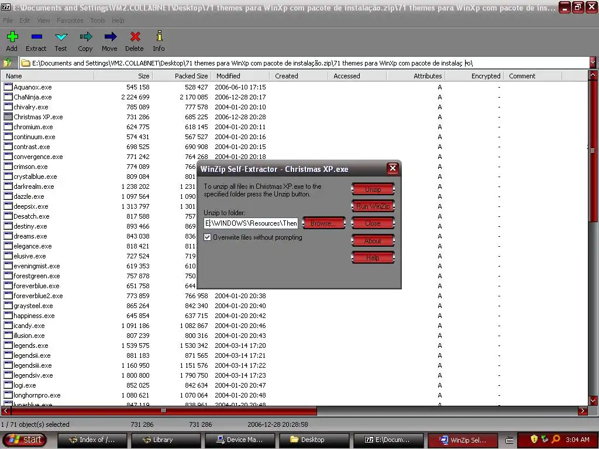The height and width of the screenshot is (449, 599).
Task: Select the chivalry.exe file name
Action: (x=31, y=107)
